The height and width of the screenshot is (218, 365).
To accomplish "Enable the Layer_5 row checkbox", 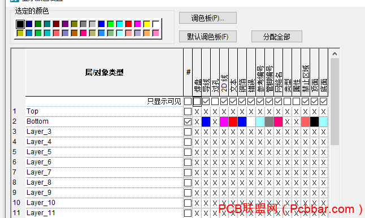I will pyautogui.click(x=188, y=152).
